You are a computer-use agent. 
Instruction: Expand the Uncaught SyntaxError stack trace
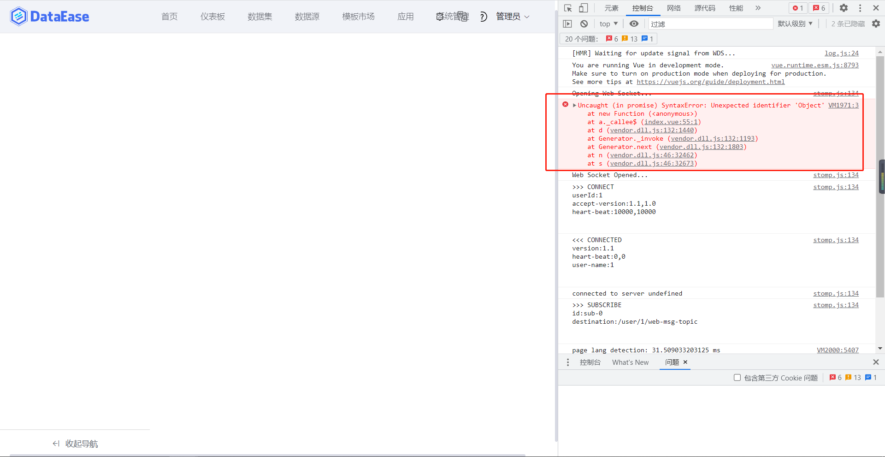coord(574,105)
